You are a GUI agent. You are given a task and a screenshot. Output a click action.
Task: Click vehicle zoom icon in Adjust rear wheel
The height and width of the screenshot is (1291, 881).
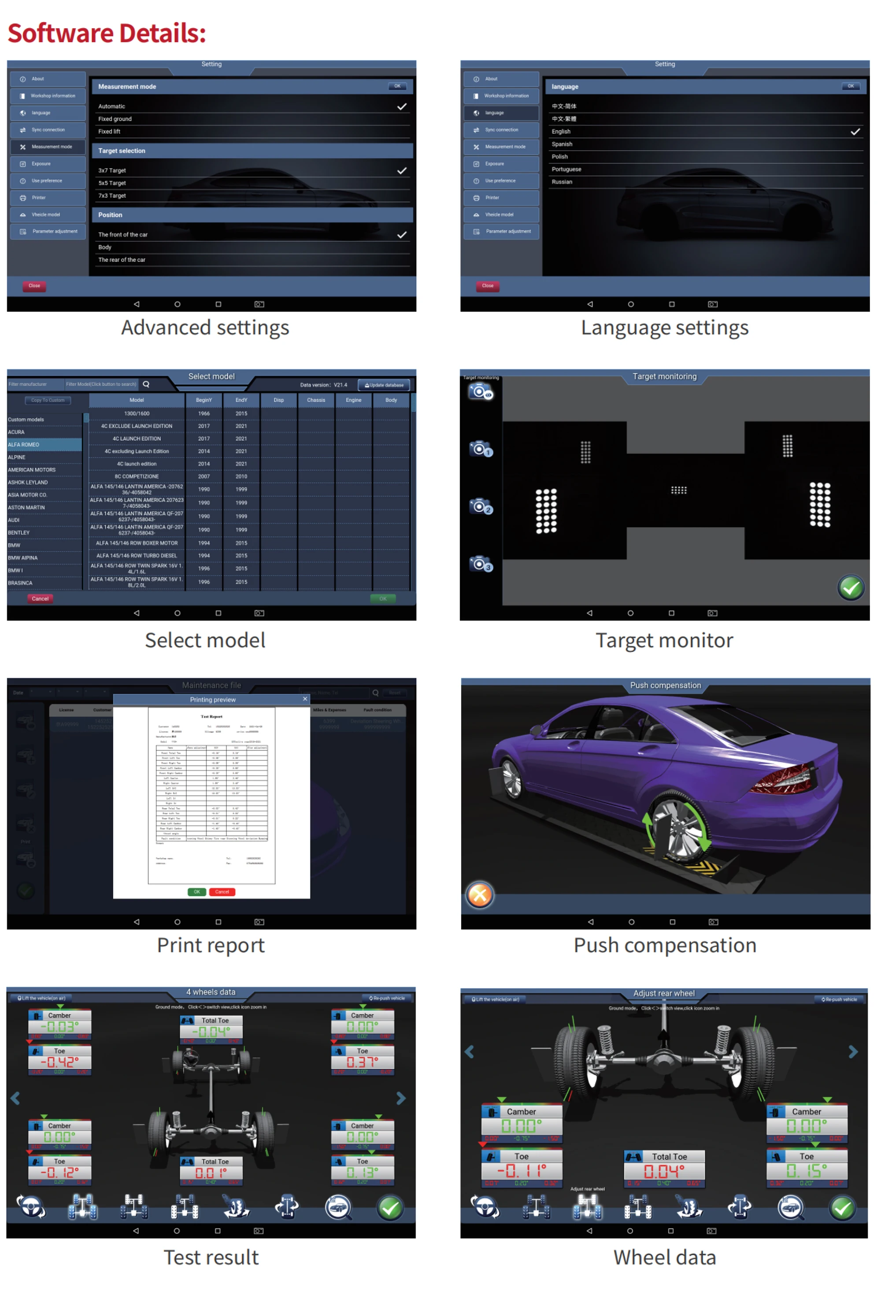(x=790, y=1208)
